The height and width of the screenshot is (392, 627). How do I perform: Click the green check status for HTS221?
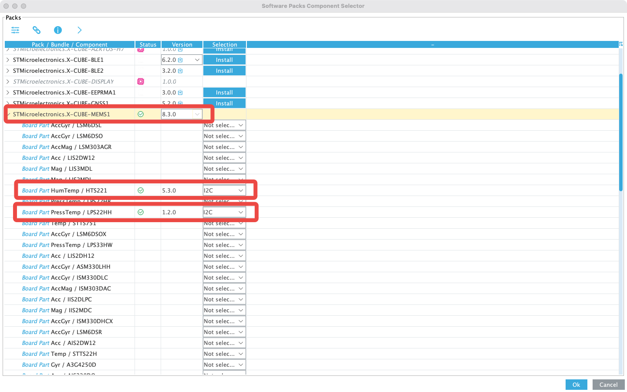click(141, 190)
